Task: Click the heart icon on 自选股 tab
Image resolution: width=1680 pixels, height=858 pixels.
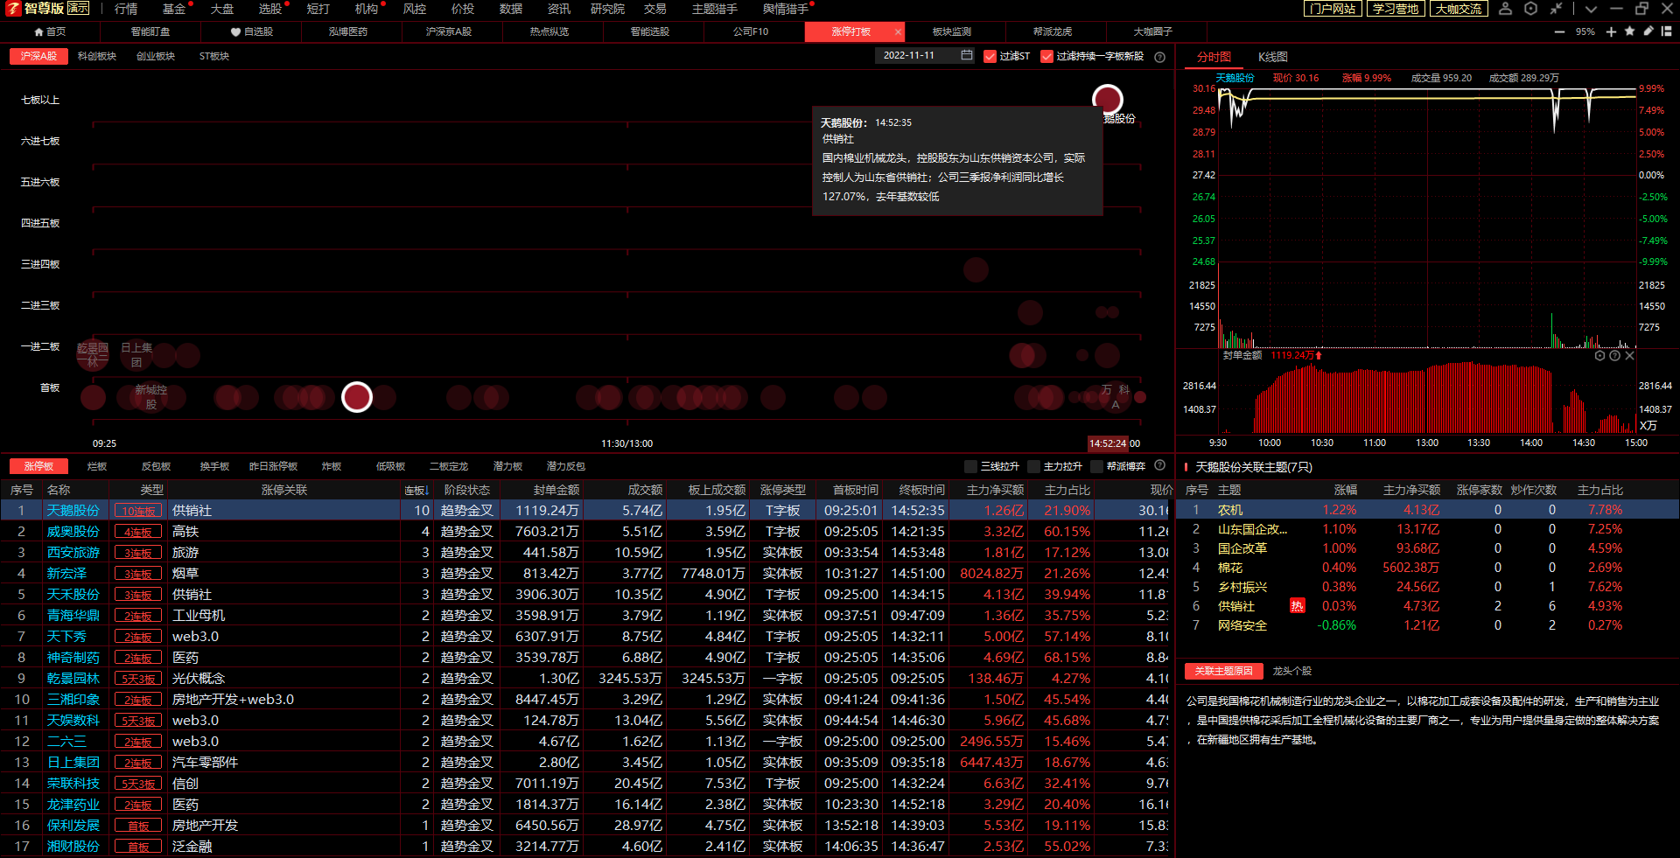Action: click(x=235, y=31)
